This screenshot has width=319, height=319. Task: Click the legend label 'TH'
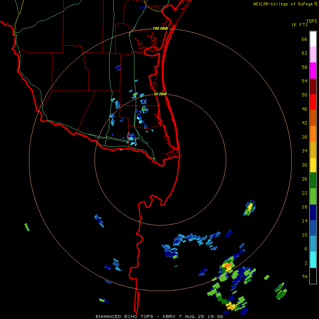304,277
